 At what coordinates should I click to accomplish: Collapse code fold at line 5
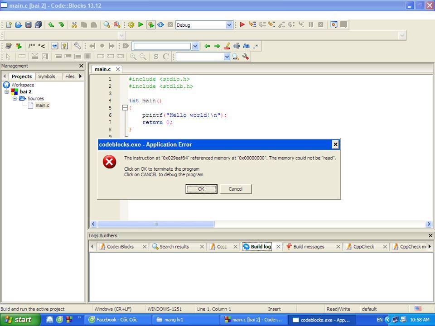click(x=125, y=108)
